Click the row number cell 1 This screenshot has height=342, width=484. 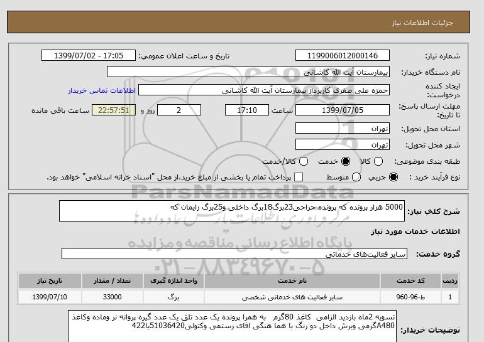click(x=450, y=297)
